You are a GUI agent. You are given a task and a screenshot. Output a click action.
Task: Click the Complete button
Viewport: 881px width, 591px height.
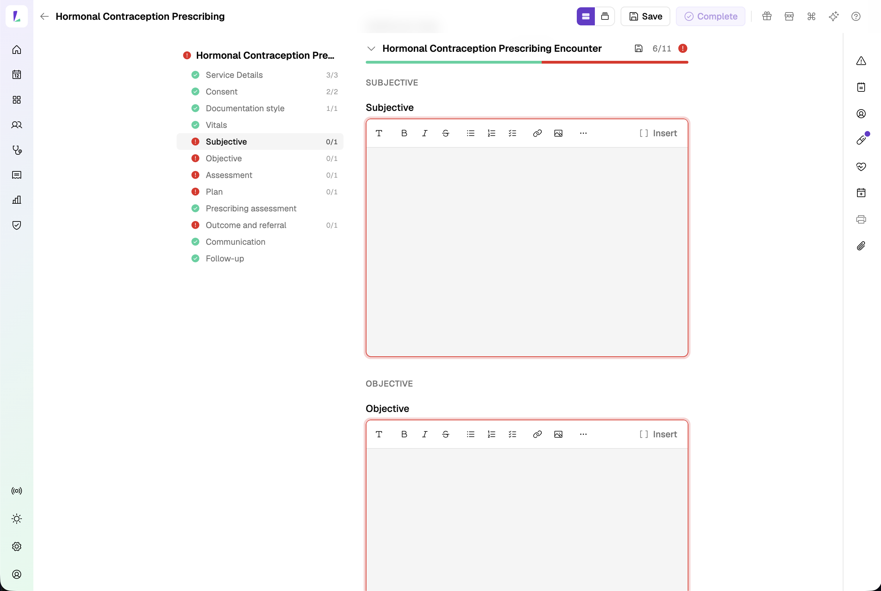711,16
